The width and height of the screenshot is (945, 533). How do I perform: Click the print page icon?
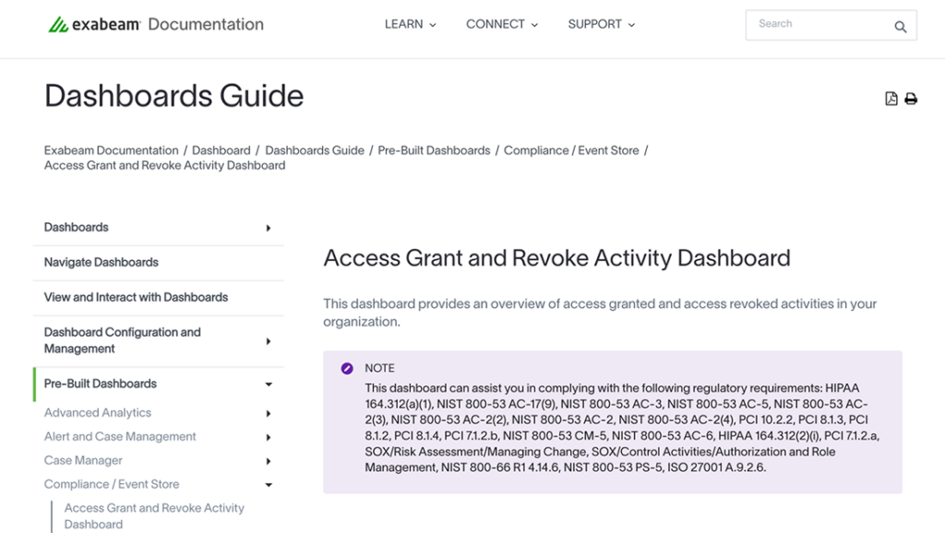click(911, 99)
